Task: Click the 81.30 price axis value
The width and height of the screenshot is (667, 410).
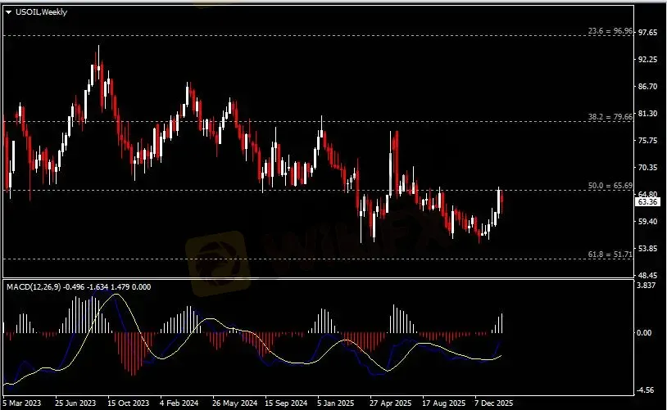Action: (x=648, y=114)
